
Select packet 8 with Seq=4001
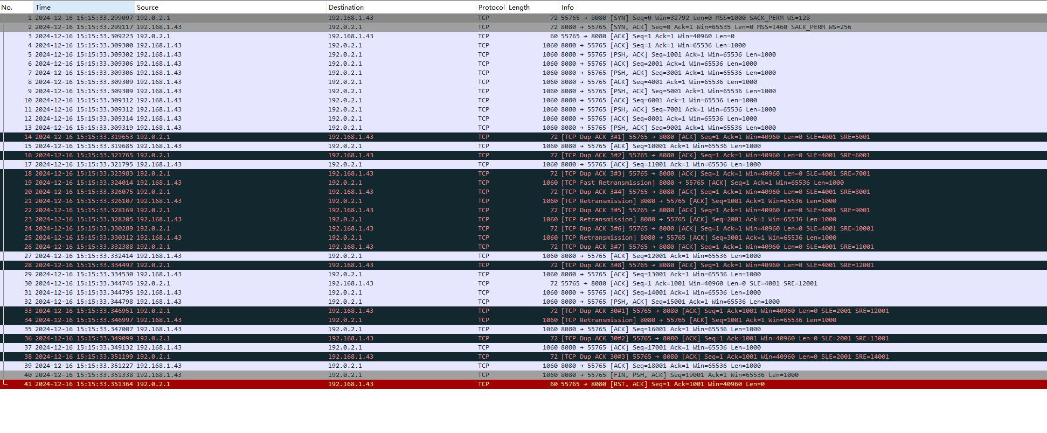[x=523, y=82]
